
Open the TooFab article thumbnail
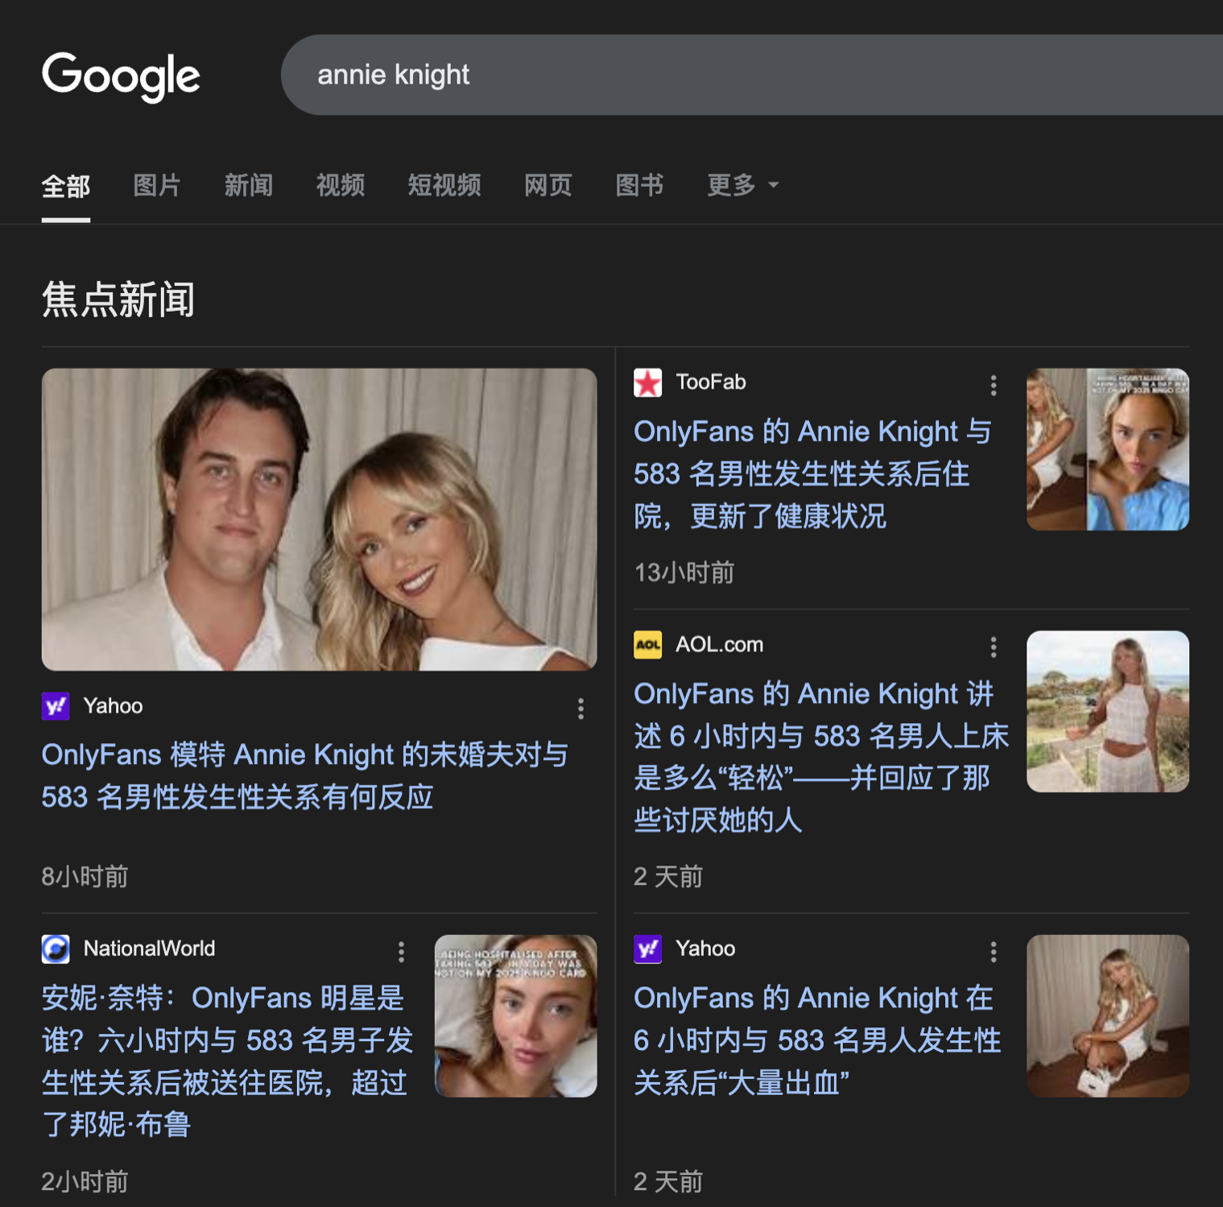(x=1108, y=449)
